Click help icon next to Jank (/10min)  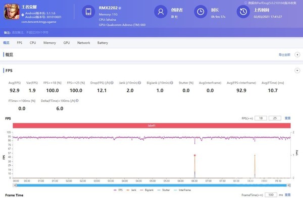coord(139,83)
